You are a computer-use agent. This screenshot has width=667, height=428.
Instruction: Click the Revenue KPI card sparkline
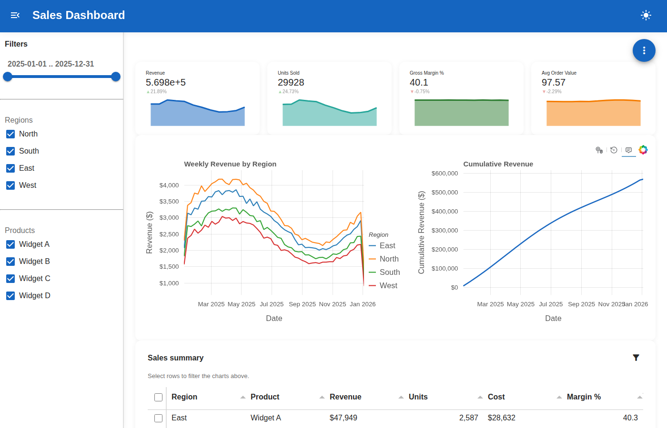point(198,113)
